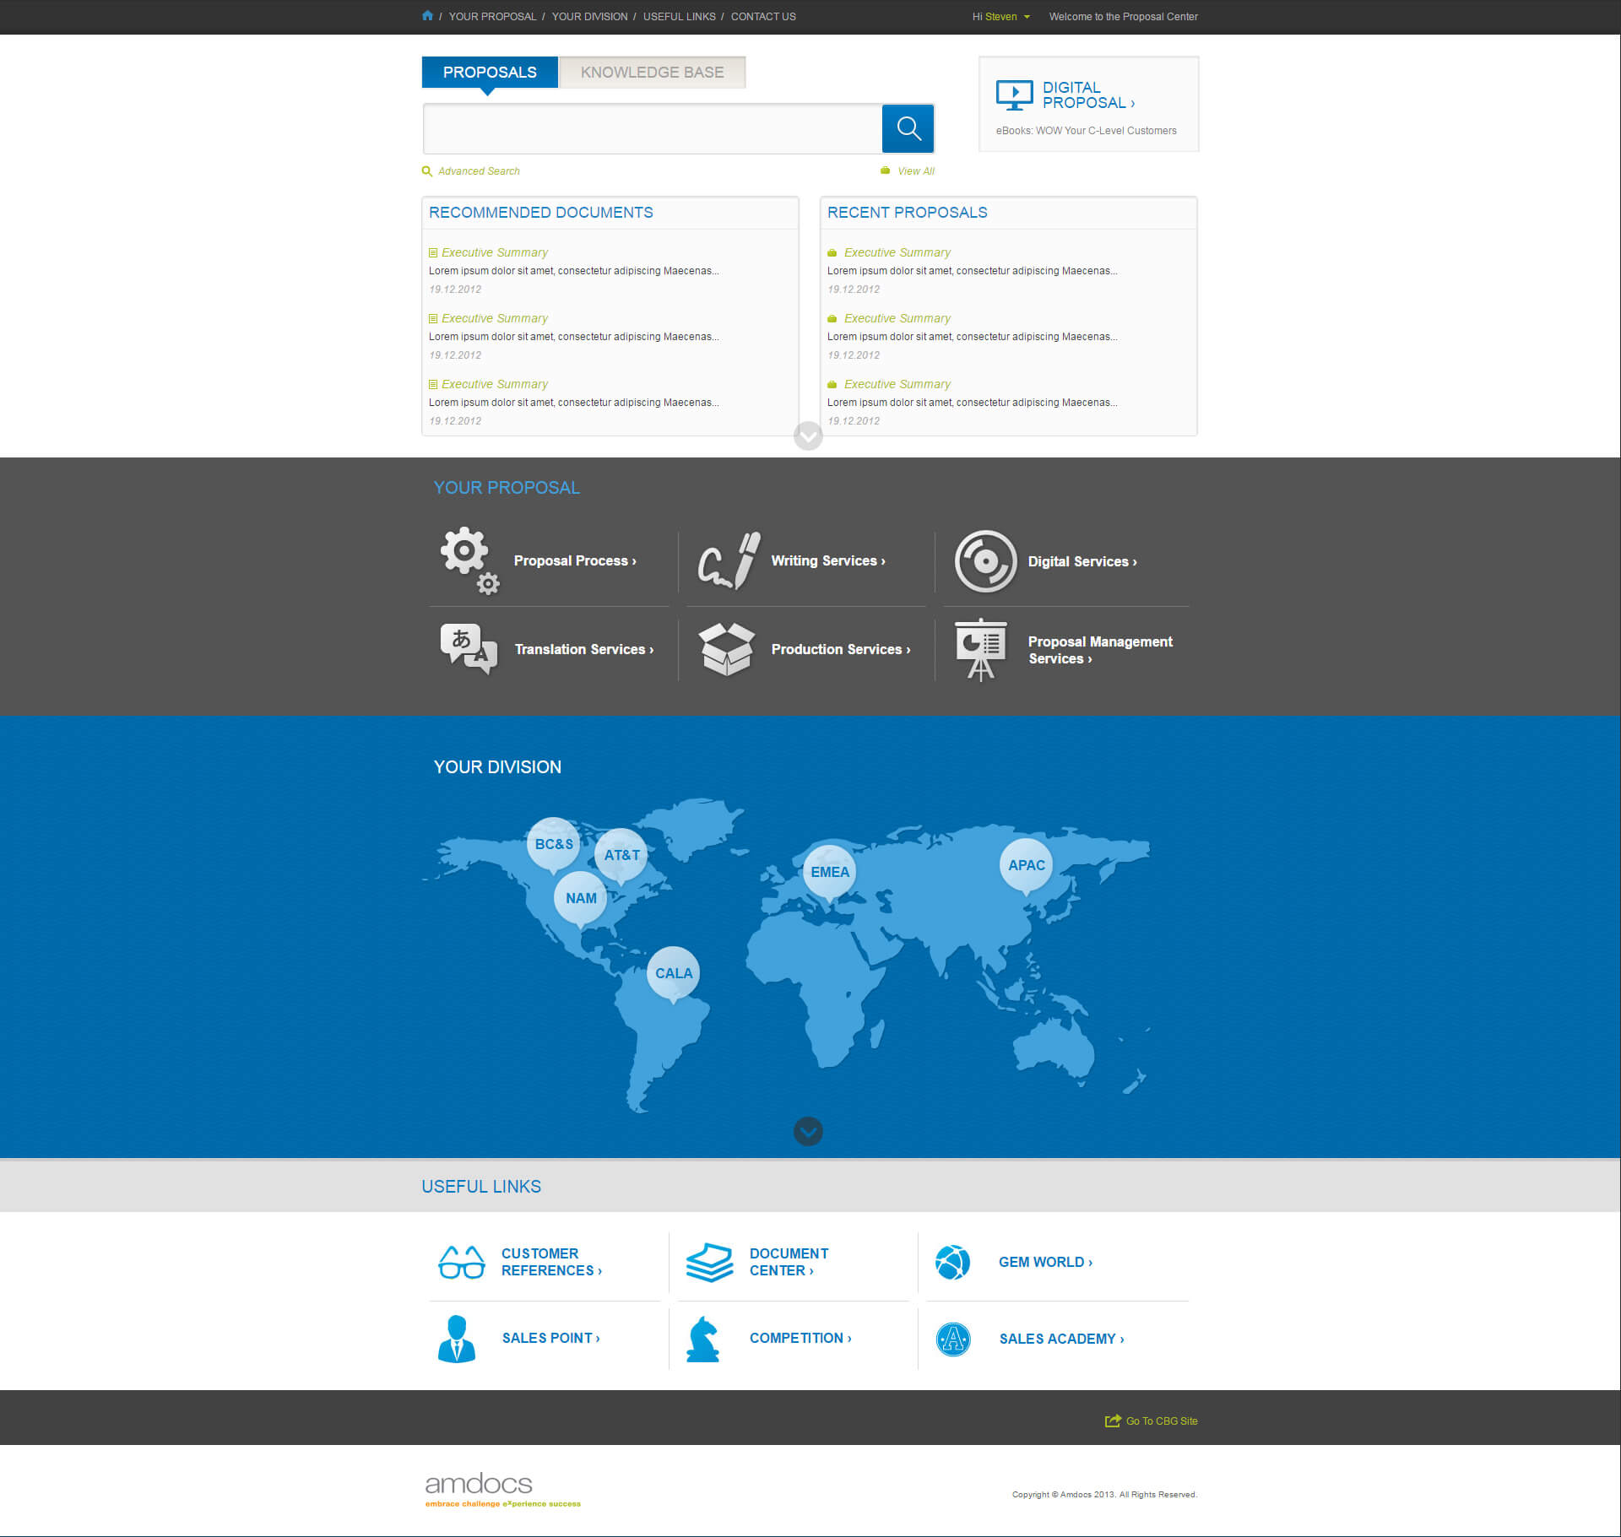
Task: Expand the Your Division section chevron
Action: [808, 1131]
